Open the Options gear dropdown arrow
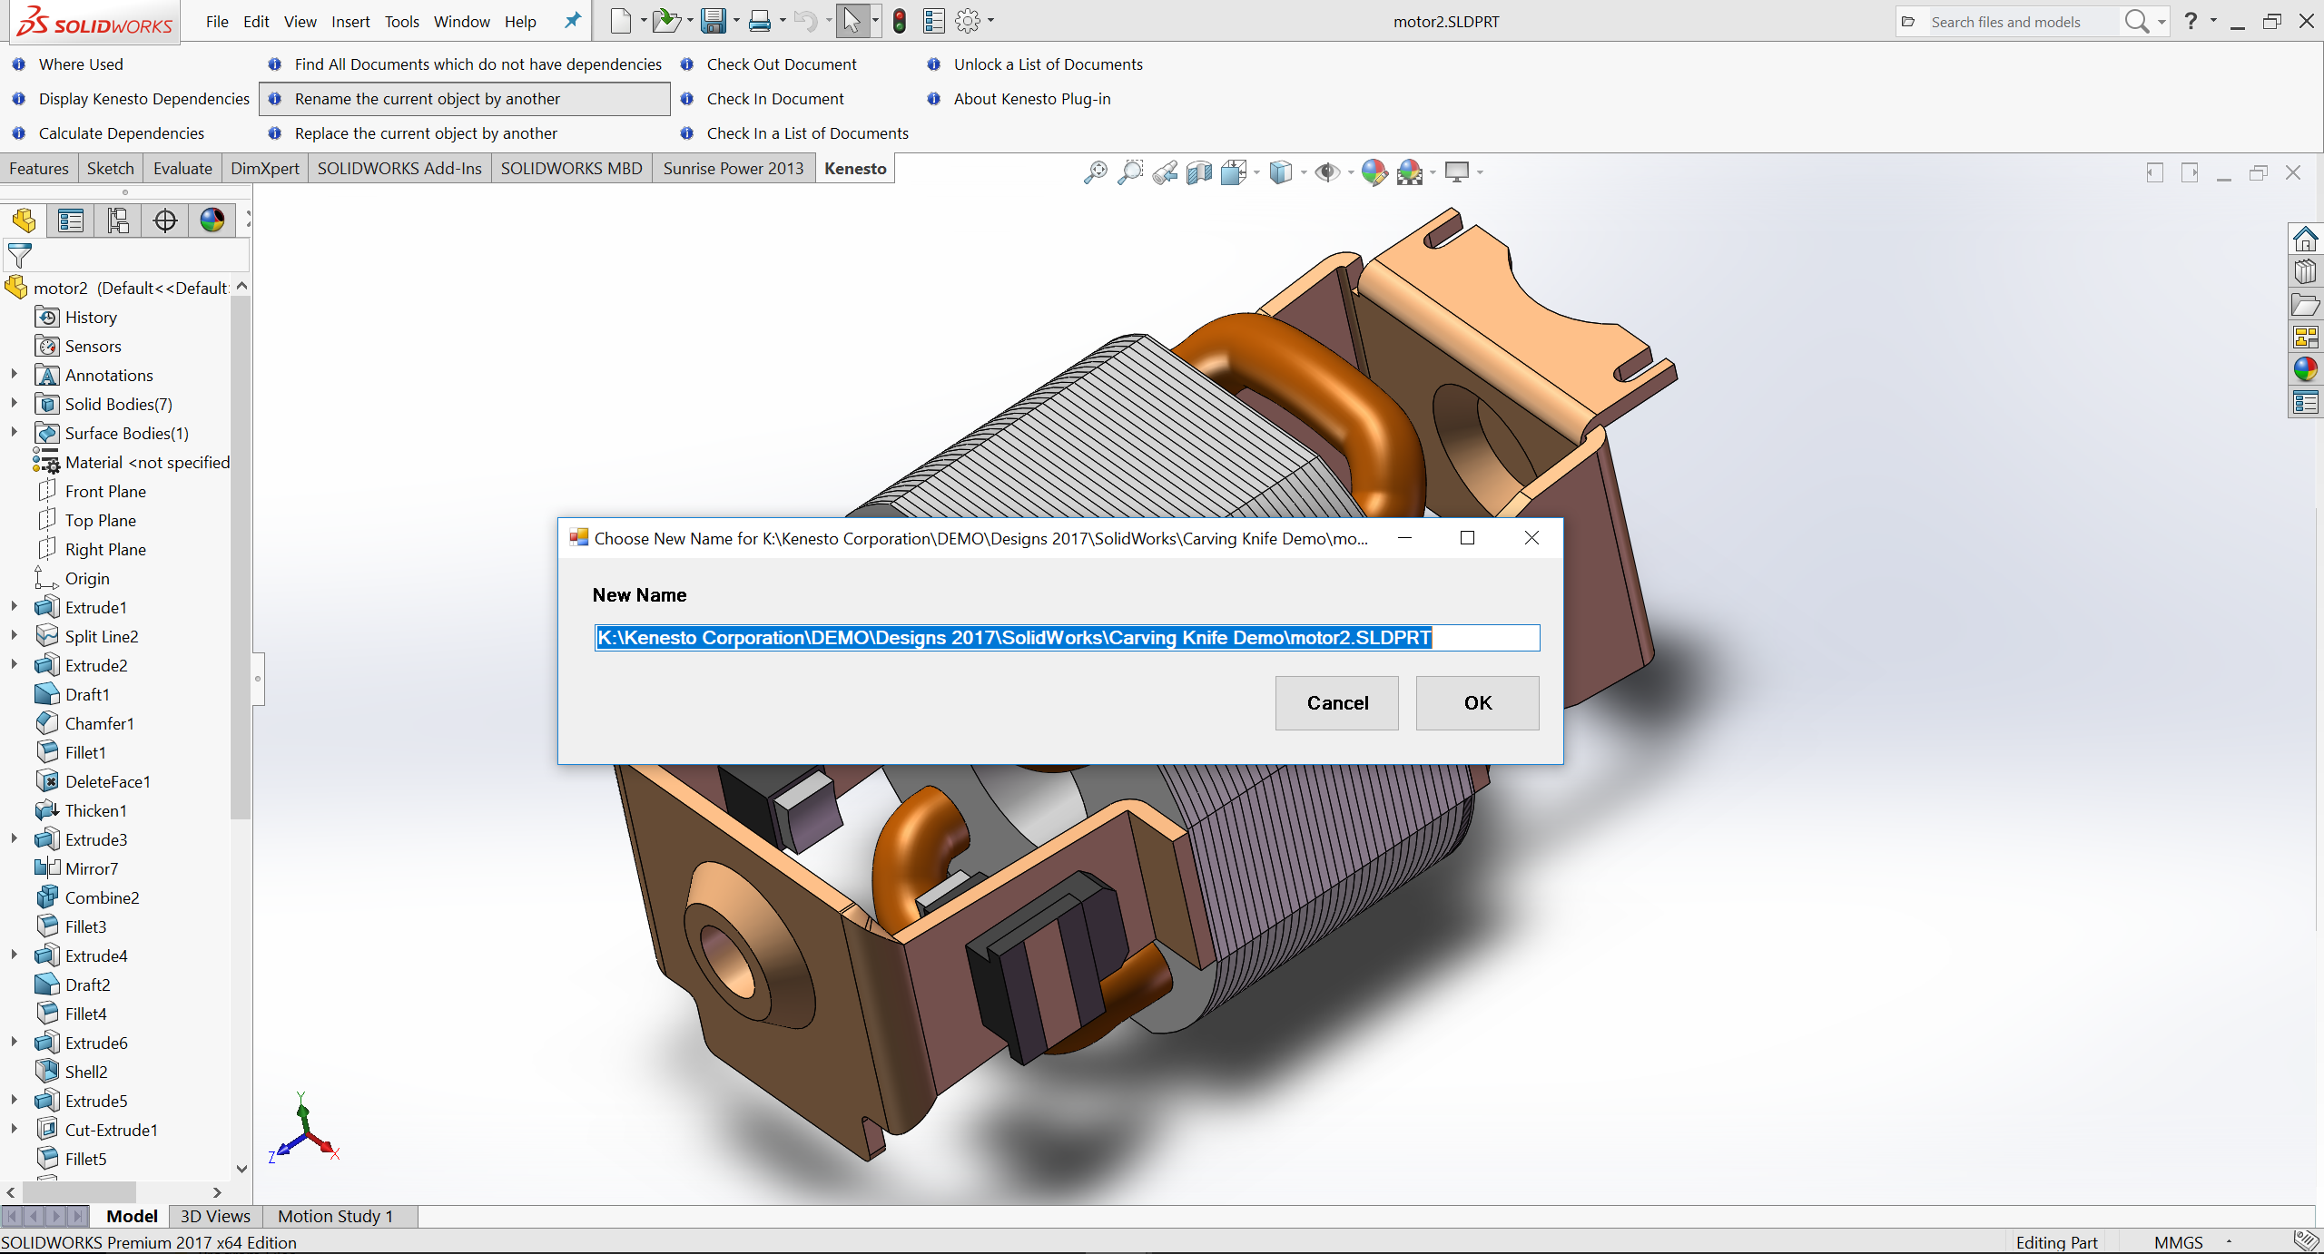 (990, 21)
